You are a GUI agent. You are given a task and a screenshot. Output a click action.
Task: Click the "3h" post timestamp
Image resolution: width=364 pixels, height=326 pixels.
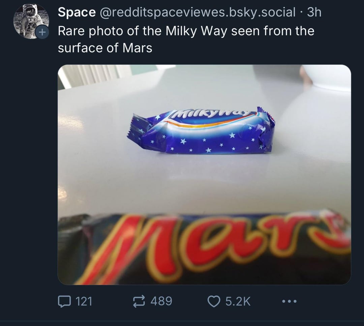pyautogui.click(x=314, y=12)
